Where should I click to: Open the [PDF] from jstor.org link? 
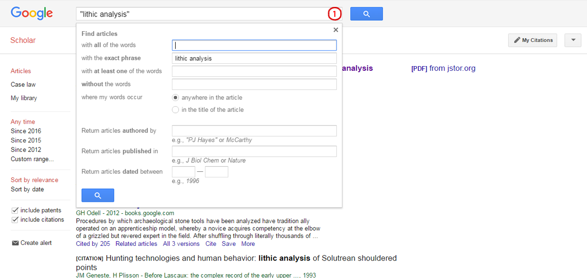coord(444,68)
